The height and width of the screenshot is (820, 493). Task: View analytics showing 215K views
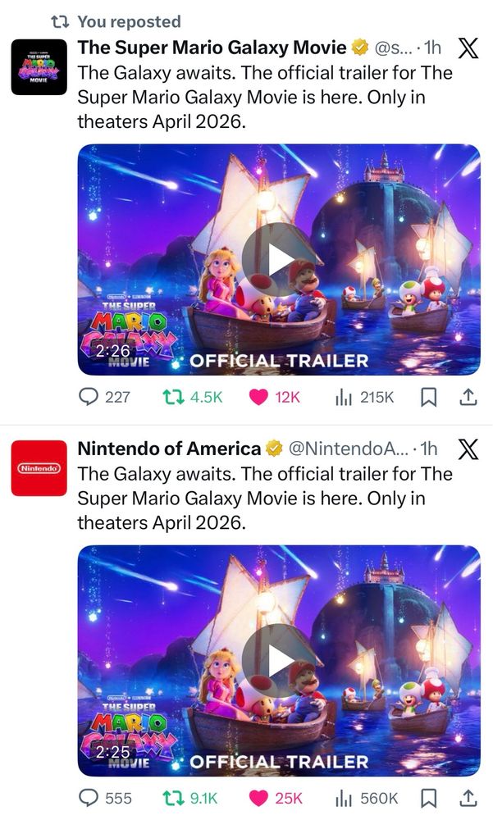(364, 398)
